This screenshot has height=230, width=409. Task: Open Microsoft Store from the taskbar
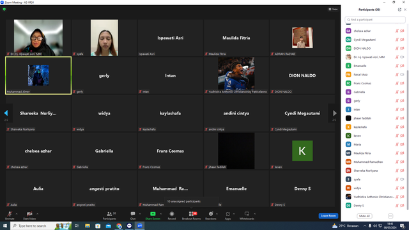[98, 226]
